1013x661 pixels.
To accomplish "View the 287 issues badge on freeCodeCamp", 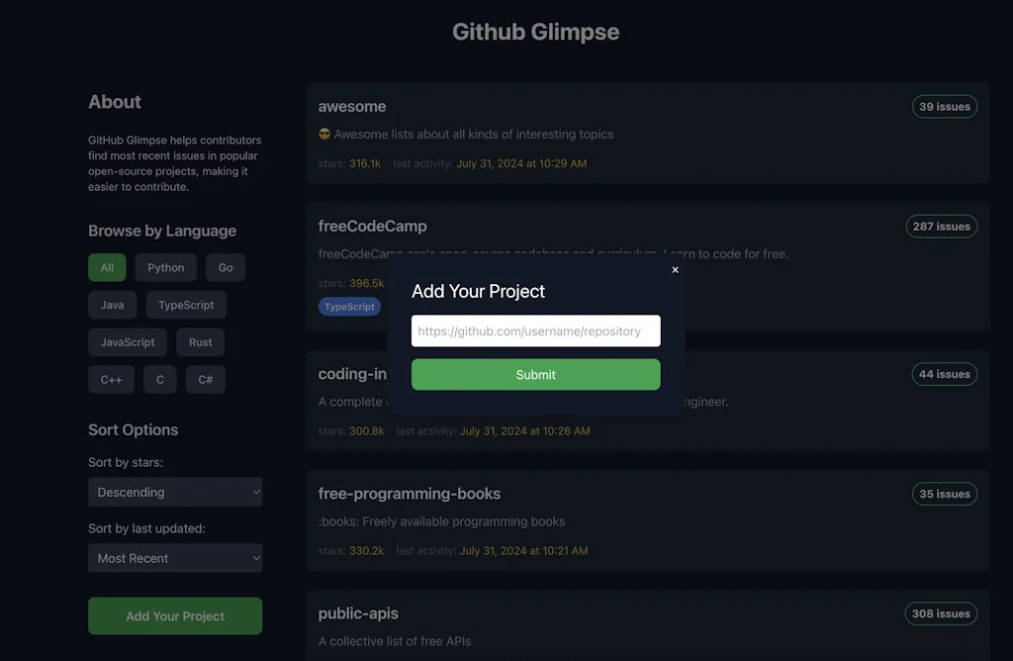I will click(941, 226).
